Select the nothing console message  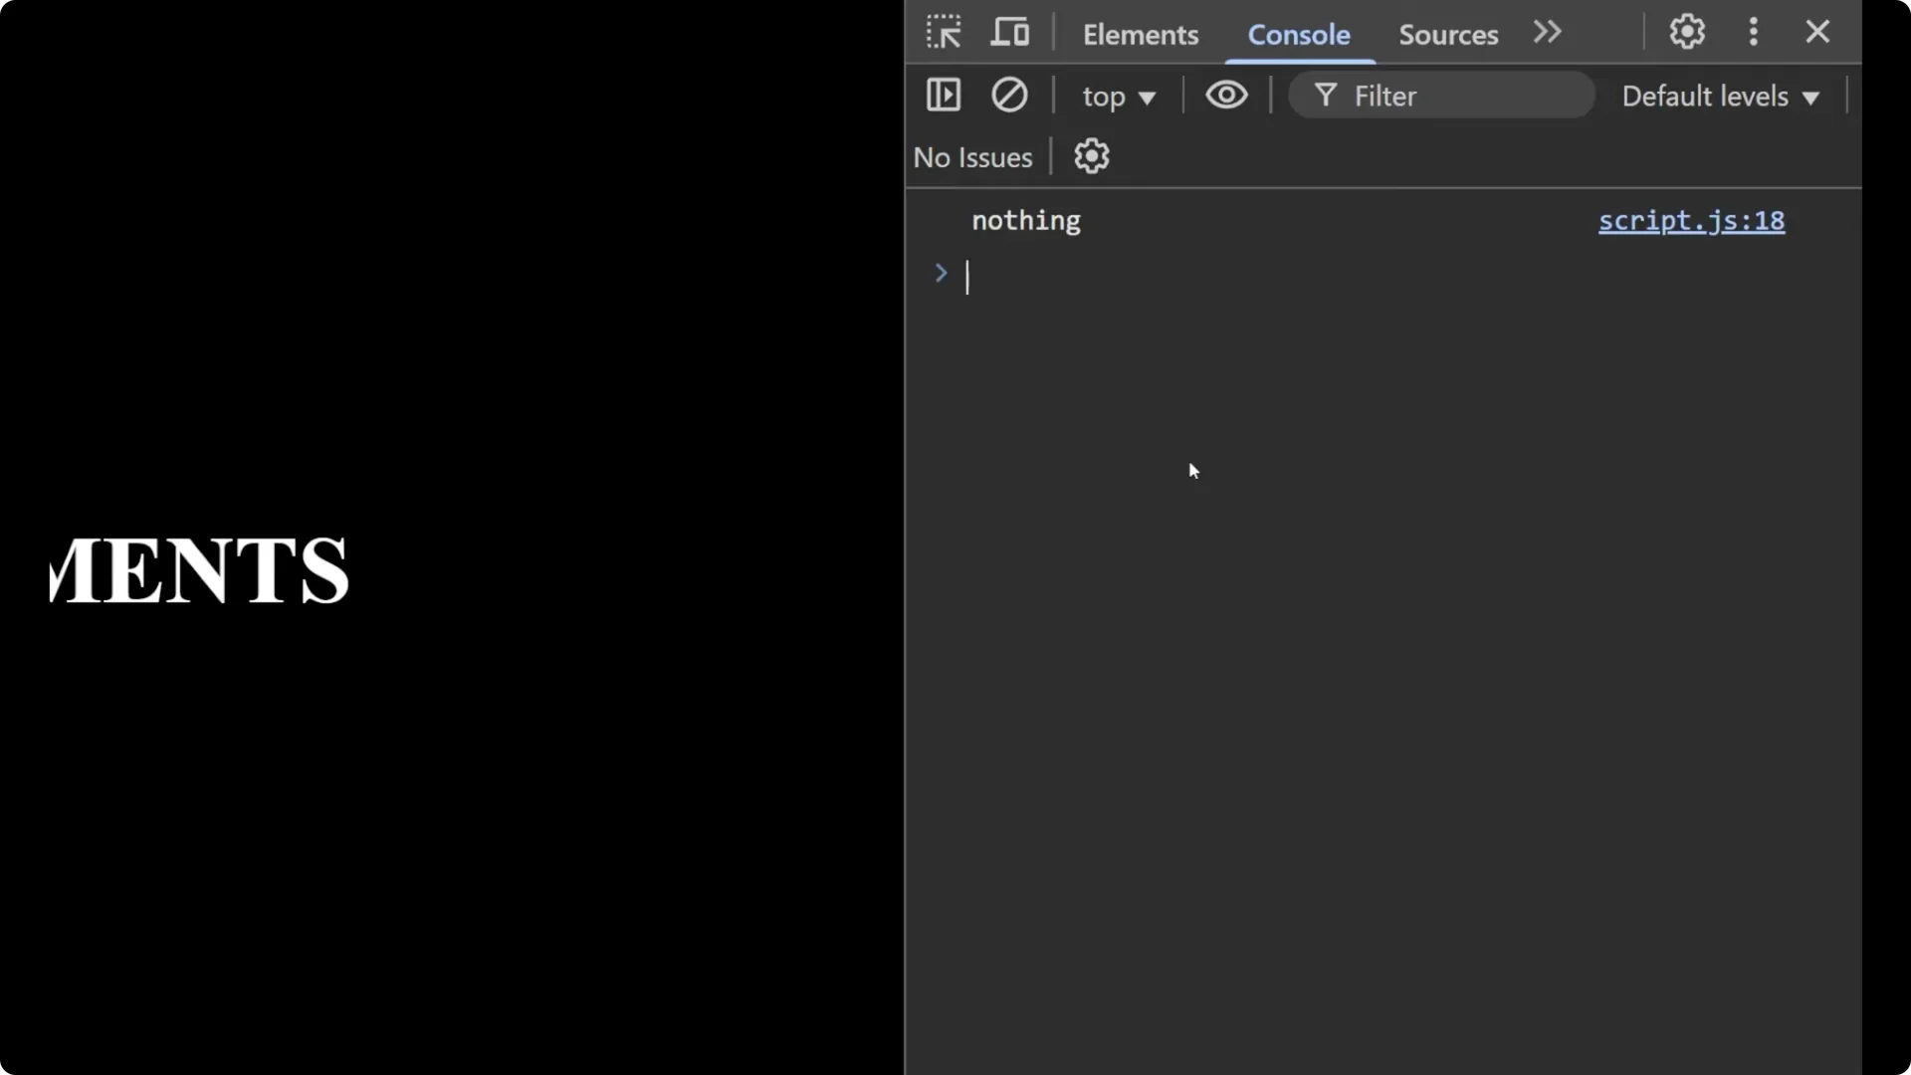pos(1025,221)
